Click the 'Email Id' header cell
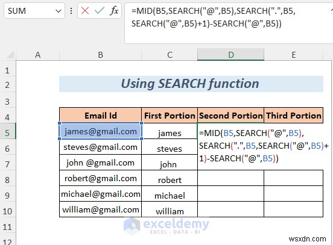The width and height of the screenshot is (333, 245). tap(101, 116)
